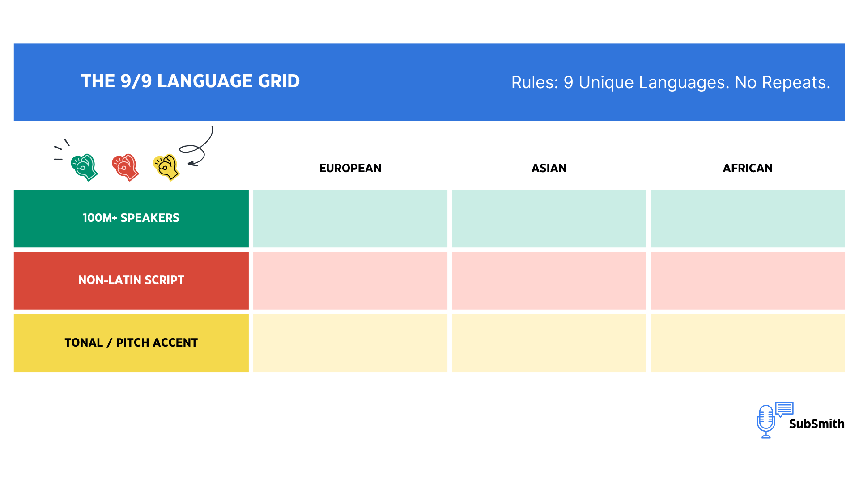The width and height of the screenshot is (859, 483).
Task: Click the rules text in blue banner
Action: click(671, 83)
